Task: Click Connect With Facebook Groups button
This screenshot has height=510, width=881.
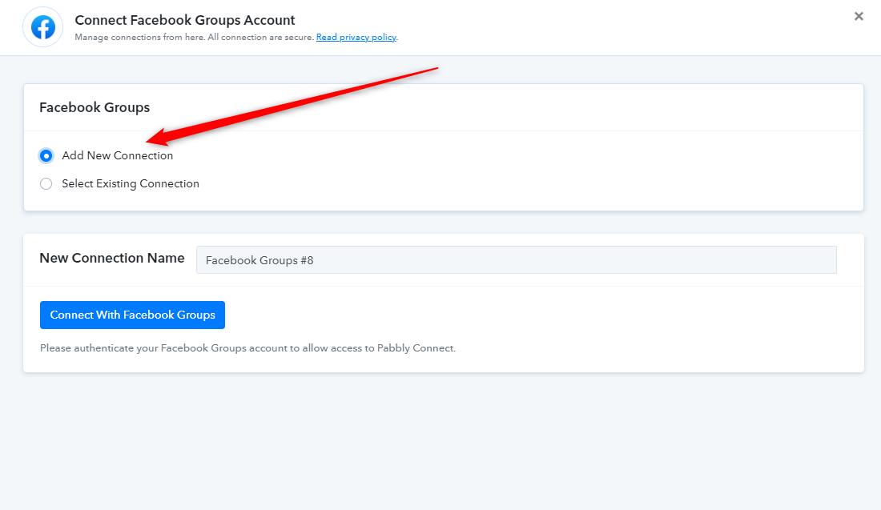Action: (x=133, y=315)
